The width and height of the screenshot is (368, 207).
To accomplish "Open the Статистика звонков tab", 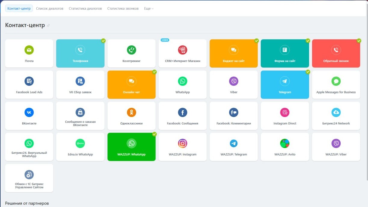I will [x=123, y=8].
